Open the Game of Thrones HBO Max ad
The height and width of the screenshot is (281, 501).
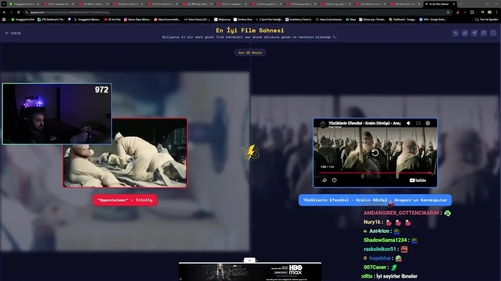[x=250, y=272]
